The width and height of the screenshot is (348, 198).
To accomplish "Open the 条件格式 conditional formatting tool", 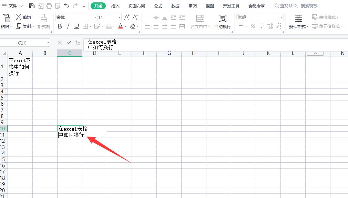I will point(298,21).
